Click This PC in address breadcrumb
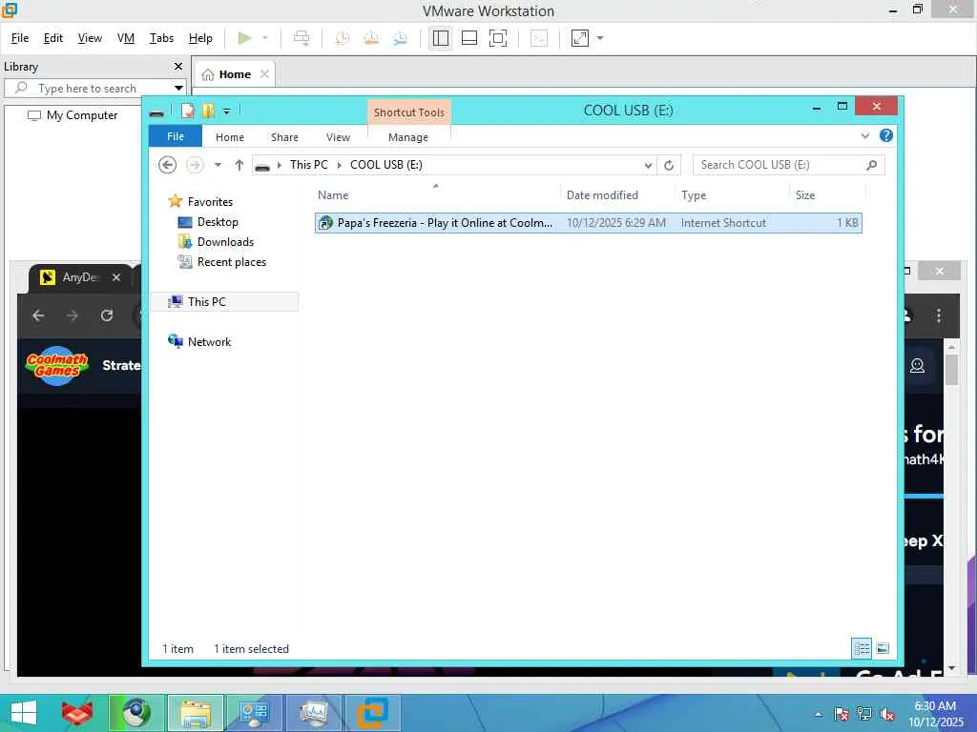The image size is (977, 732). (x=308, y=165)
